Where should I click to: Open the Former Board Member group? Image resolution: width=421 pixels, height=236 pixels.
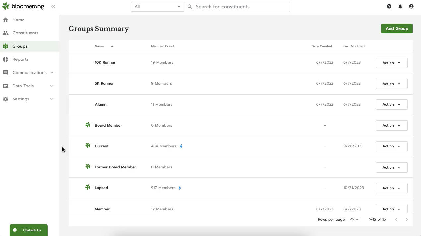(115, 167)
